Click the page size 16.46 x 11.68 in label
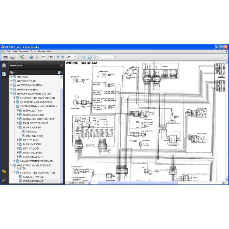229x229 pixels. click(x=76, y=183)
